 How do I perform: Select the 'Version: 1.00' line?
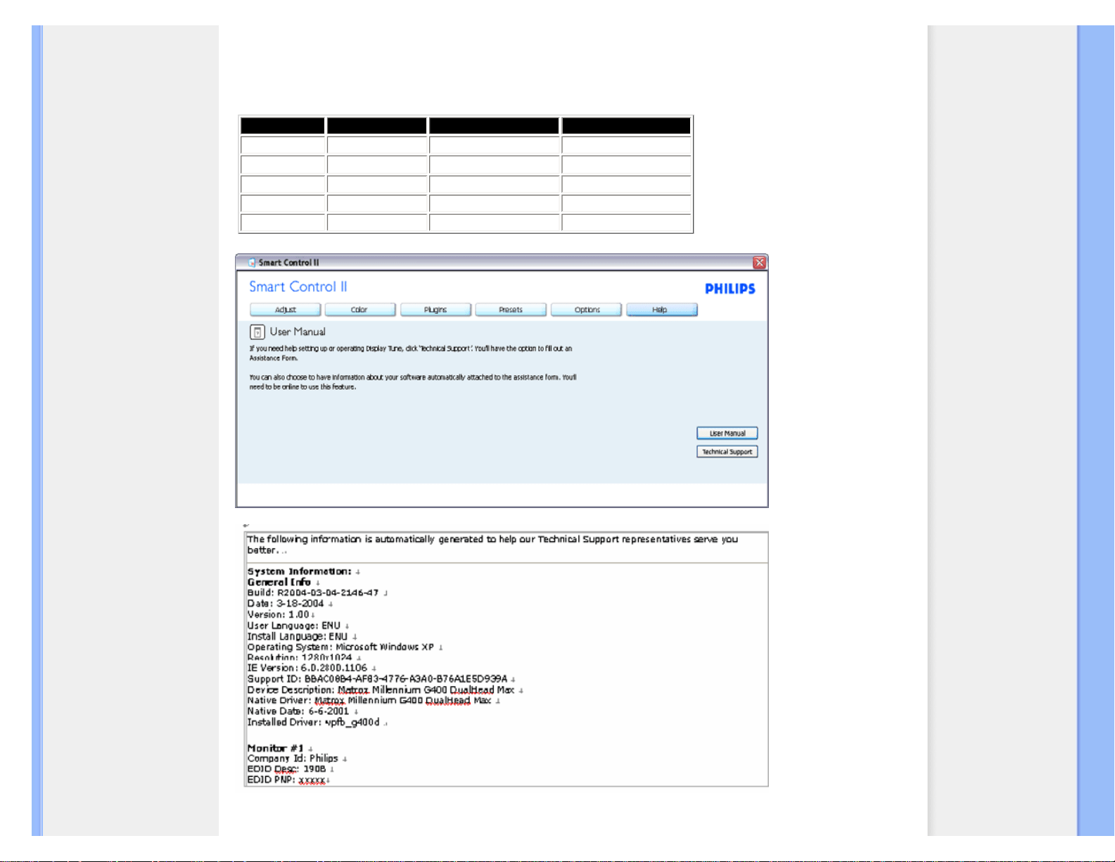point(279,614)
